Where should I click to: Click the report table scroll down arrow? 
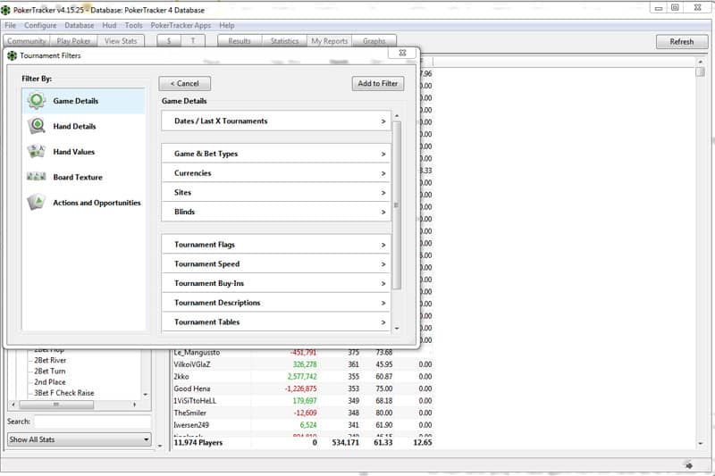[701, 443]
